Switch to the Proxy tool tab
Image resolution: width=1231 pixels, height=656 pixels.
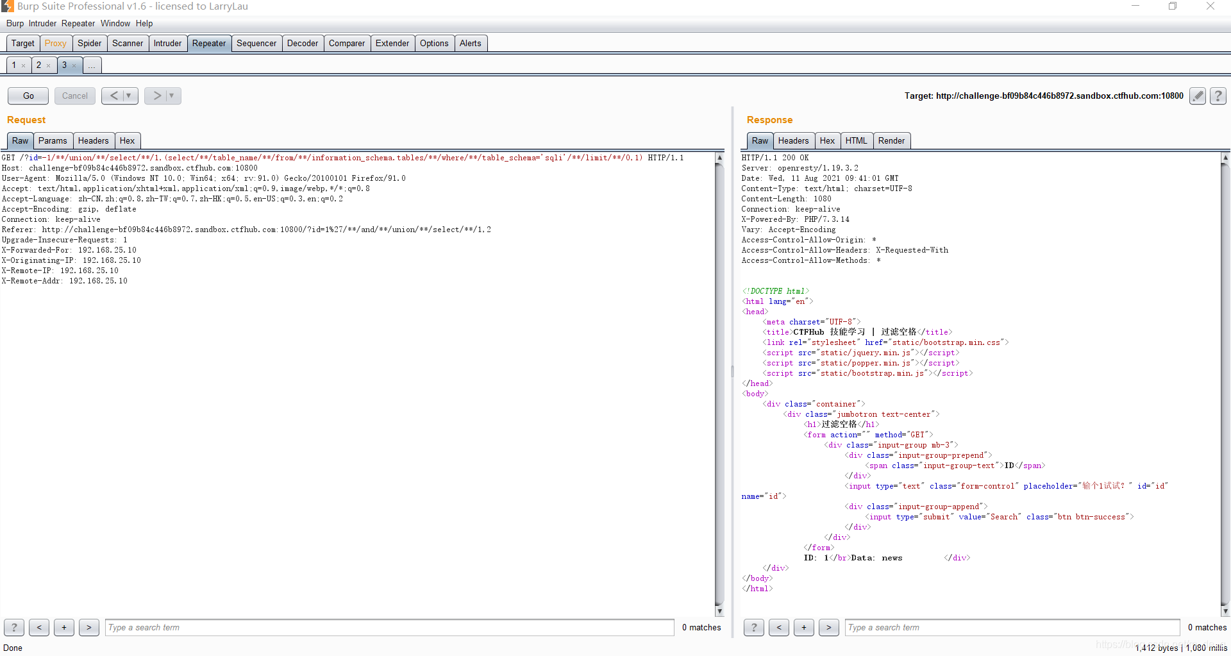[56, 44]
